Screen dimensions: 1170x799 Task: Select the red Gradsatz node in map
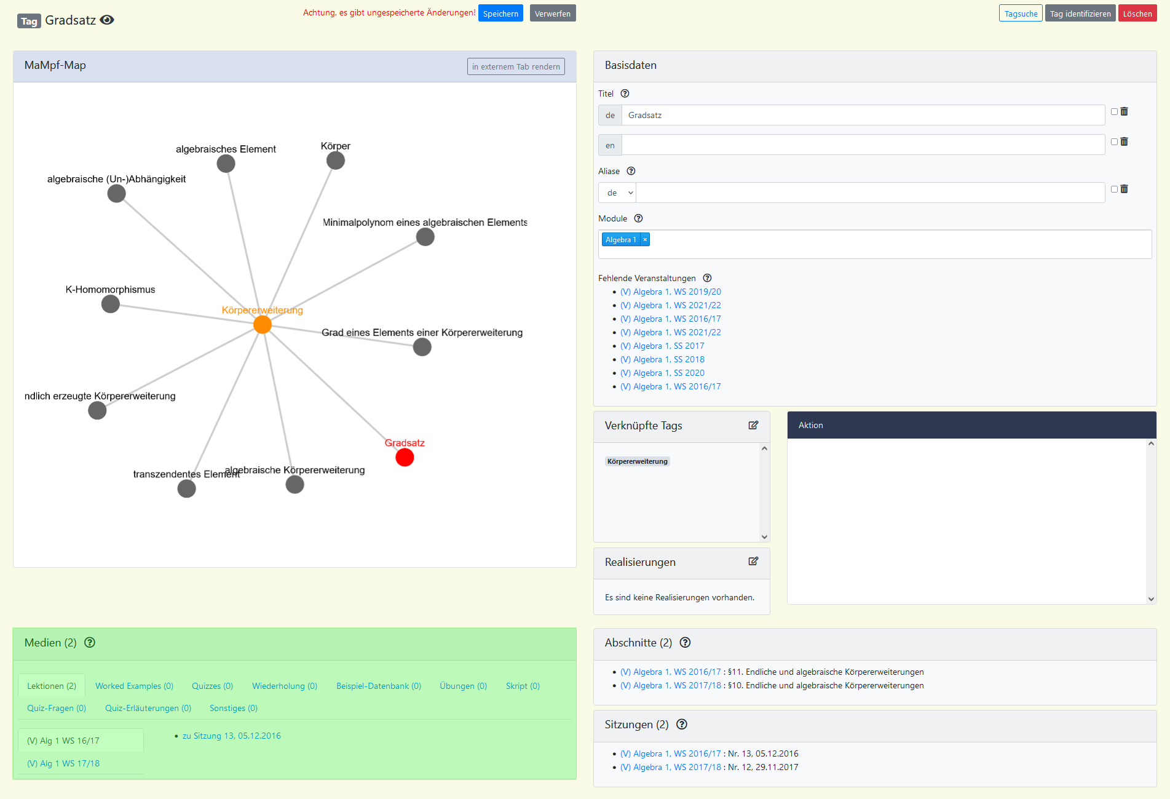(x=405, y=458)
